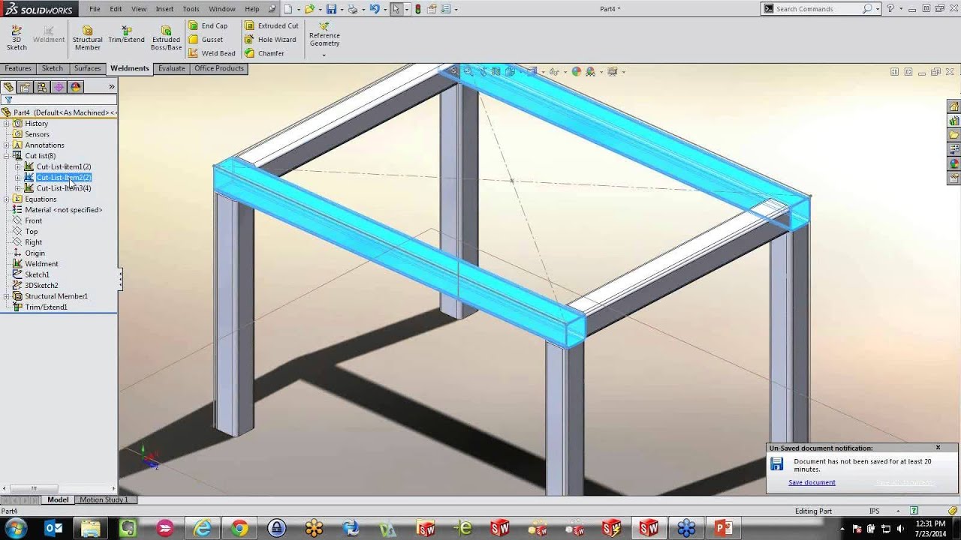Open the Help question mark icon

pos(890,8)
